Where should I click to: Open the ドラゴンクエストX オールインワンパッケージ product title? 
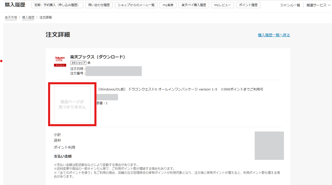[x=172, y=89]
